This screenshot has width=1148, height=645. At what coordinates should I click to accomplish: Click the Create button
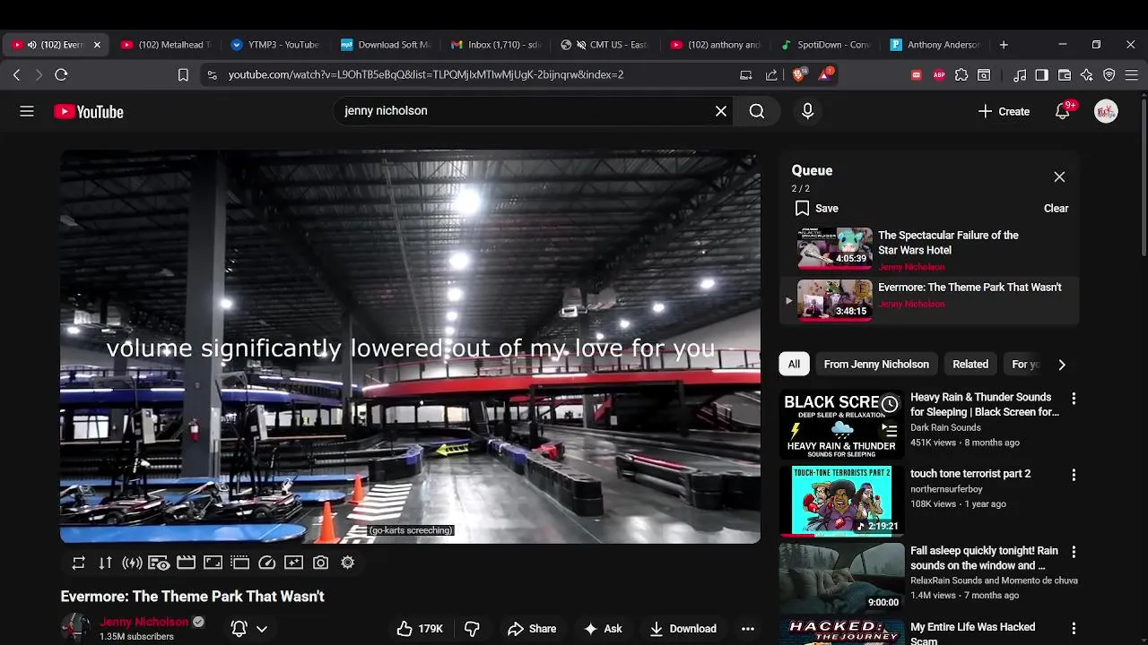pyautogui.click(x=1004, y=111)
